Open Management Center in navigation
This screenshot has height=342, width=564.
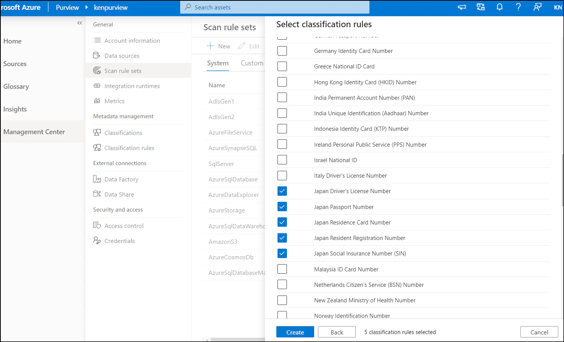(x=34, y=132)
